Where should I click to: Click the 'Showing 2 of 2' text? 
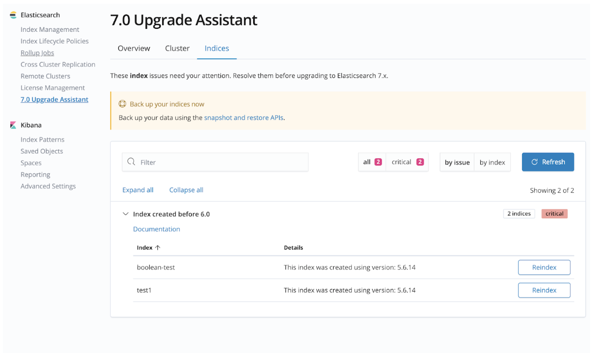tap(552, 190)
